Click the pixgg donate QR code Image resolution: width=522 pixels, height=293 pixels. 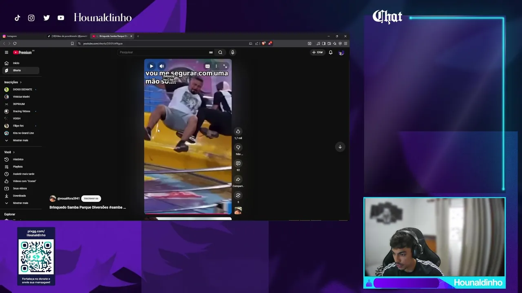click(x=36, y=257)
